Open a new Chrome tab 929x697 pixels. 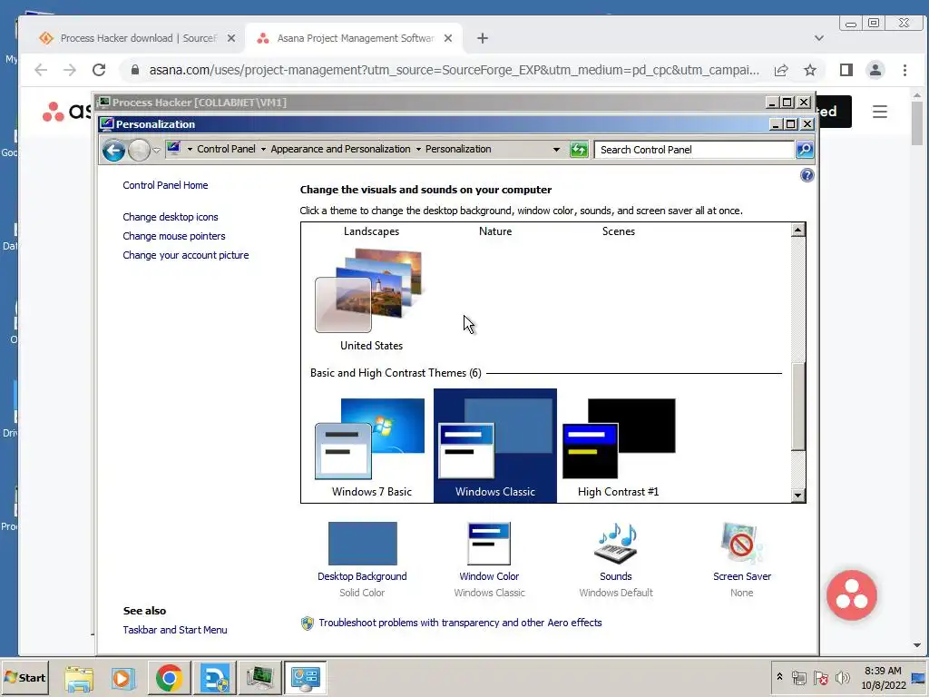coord(483,38)
